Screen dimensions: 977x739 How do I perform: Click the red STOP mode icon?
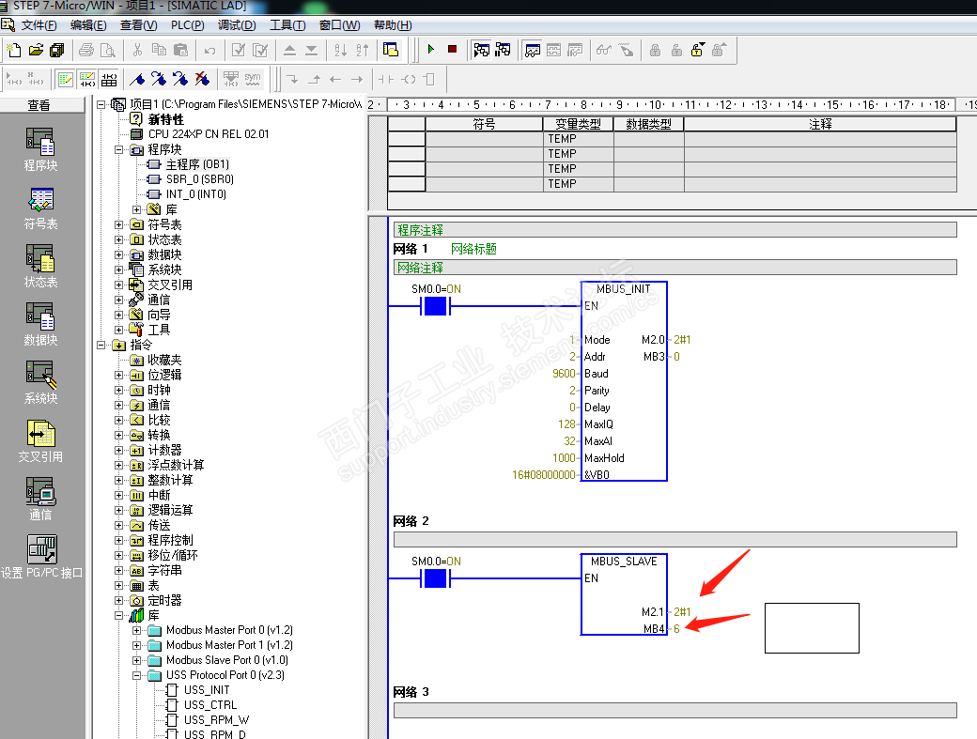(x=453, y=49)
